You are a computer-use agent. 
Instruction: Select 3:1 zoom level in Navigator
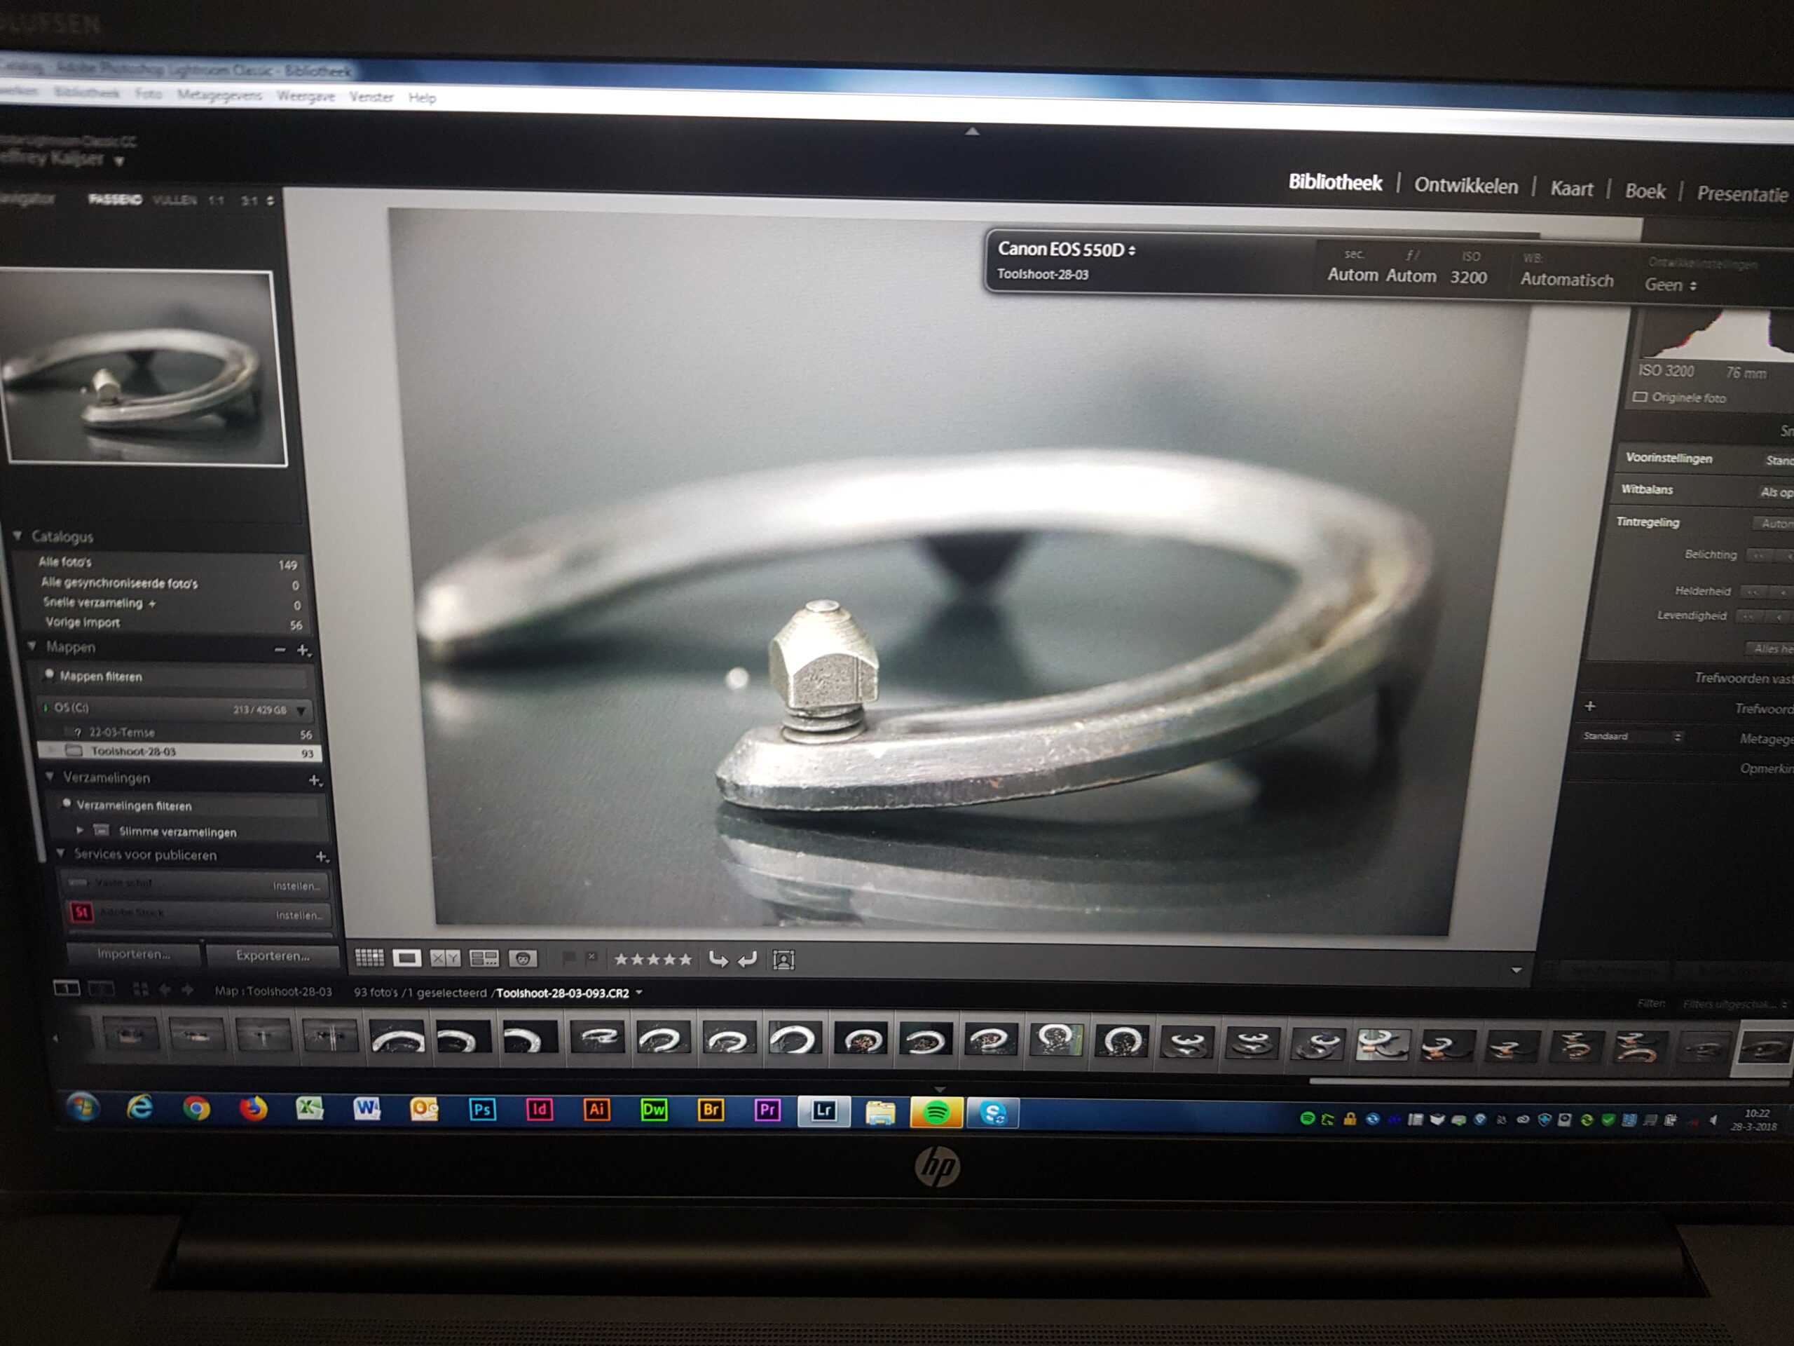click(249, 200)
